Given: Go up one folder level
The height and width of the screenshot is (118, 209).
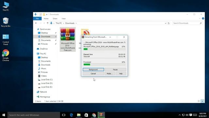Looking at the screenshot, I should point(47,23).
